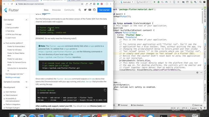The width and height of the screenshot is (209, 117).
Task: Hide the run panel with the minus icon
Action: 201,72
